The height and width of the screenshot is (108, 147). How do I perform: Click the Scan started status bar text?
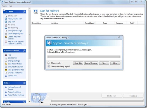click(x=6, y=104)
